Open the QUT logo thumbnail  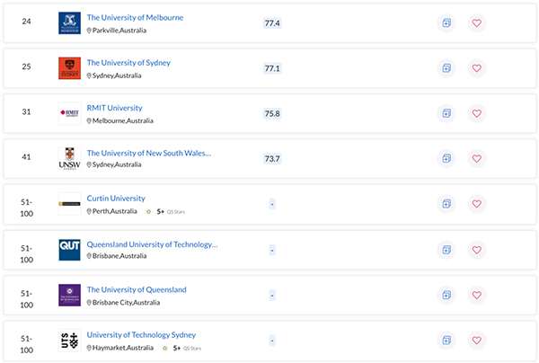69,250
